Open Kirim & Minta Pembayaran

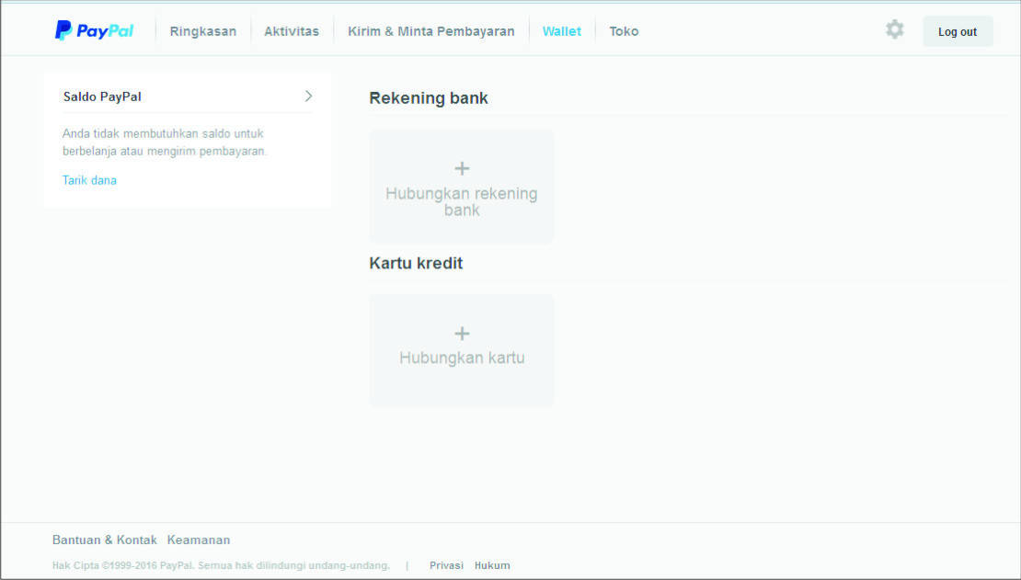tap(430, 30)
